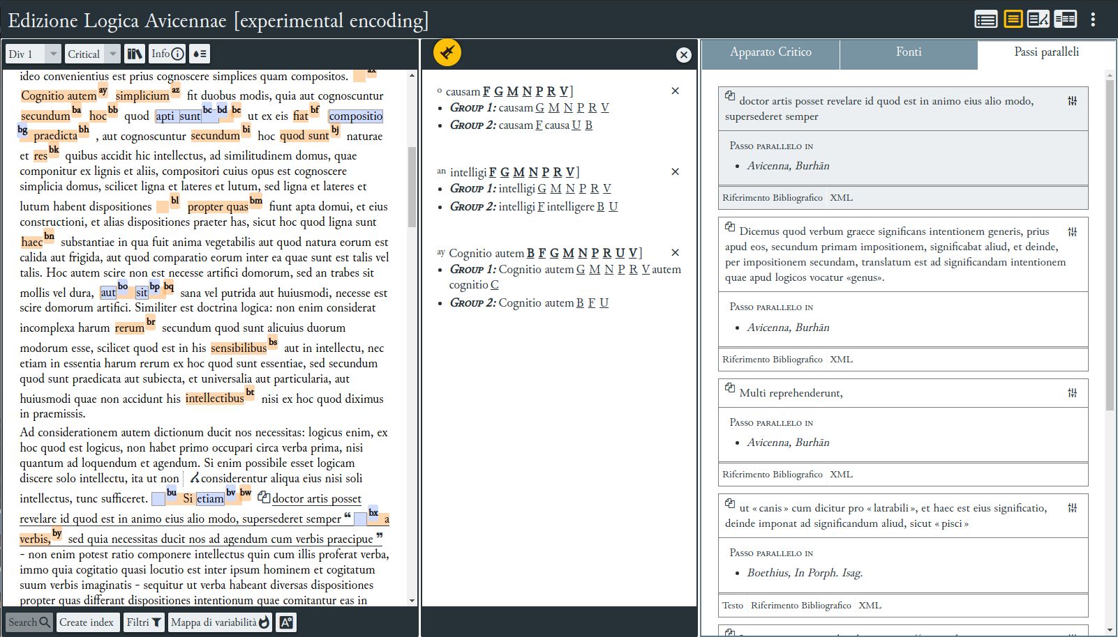This screenshot has height=637, width=1118.
Task: Toggle the Mappa di variabilità flame button
Action: [x=219, y=622]
